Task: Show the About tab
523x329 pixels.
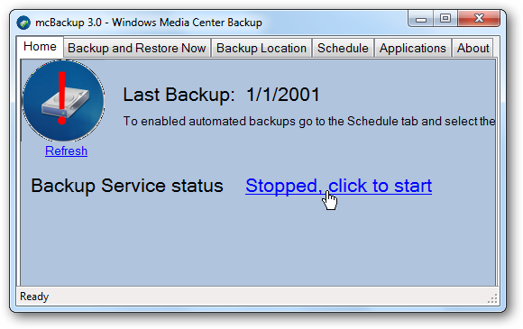Action: click(473, 49)
